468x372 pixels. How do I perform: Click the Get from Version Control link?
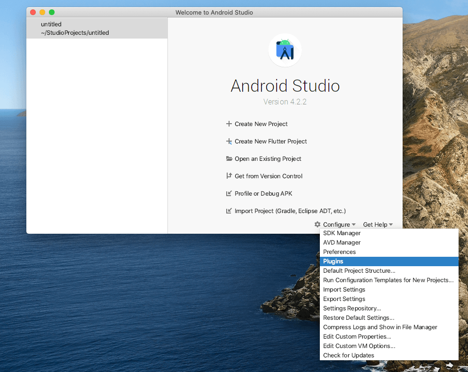(269, 176)
